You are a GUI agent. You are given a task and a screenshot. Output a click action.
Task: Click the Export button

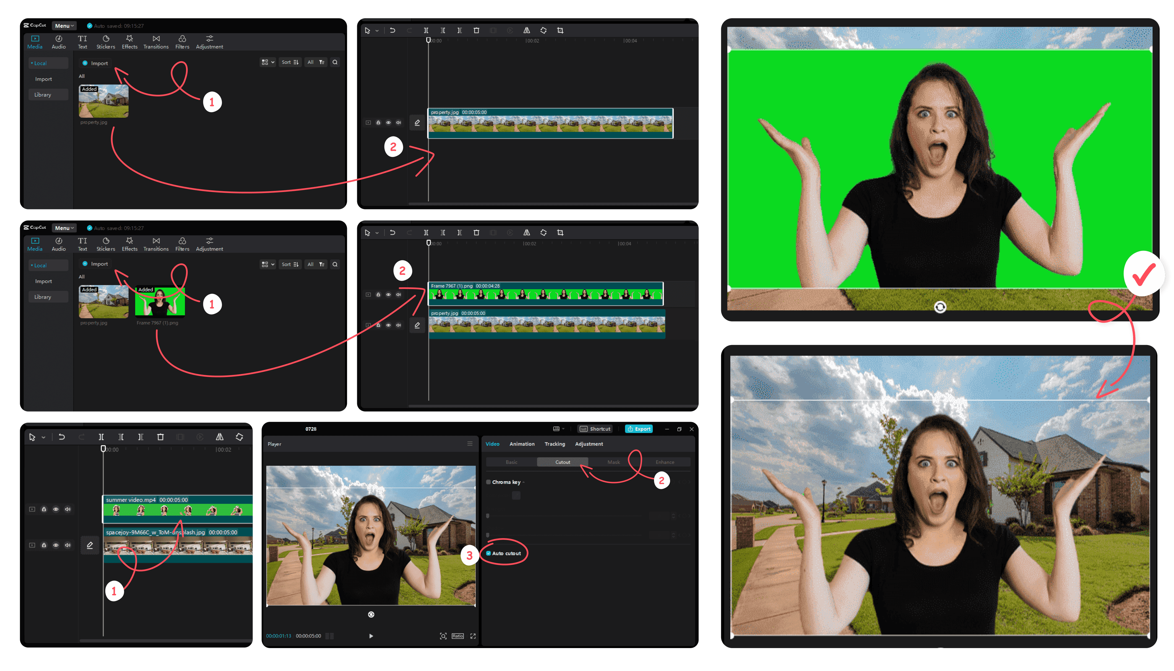pos(639,428)
